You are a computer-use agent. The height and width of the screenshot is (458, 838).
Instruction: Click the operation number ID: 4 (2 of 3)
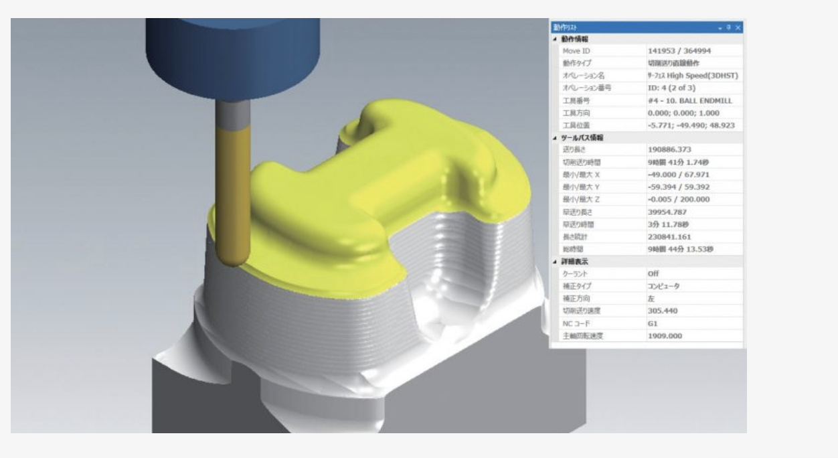pos(676,88)
